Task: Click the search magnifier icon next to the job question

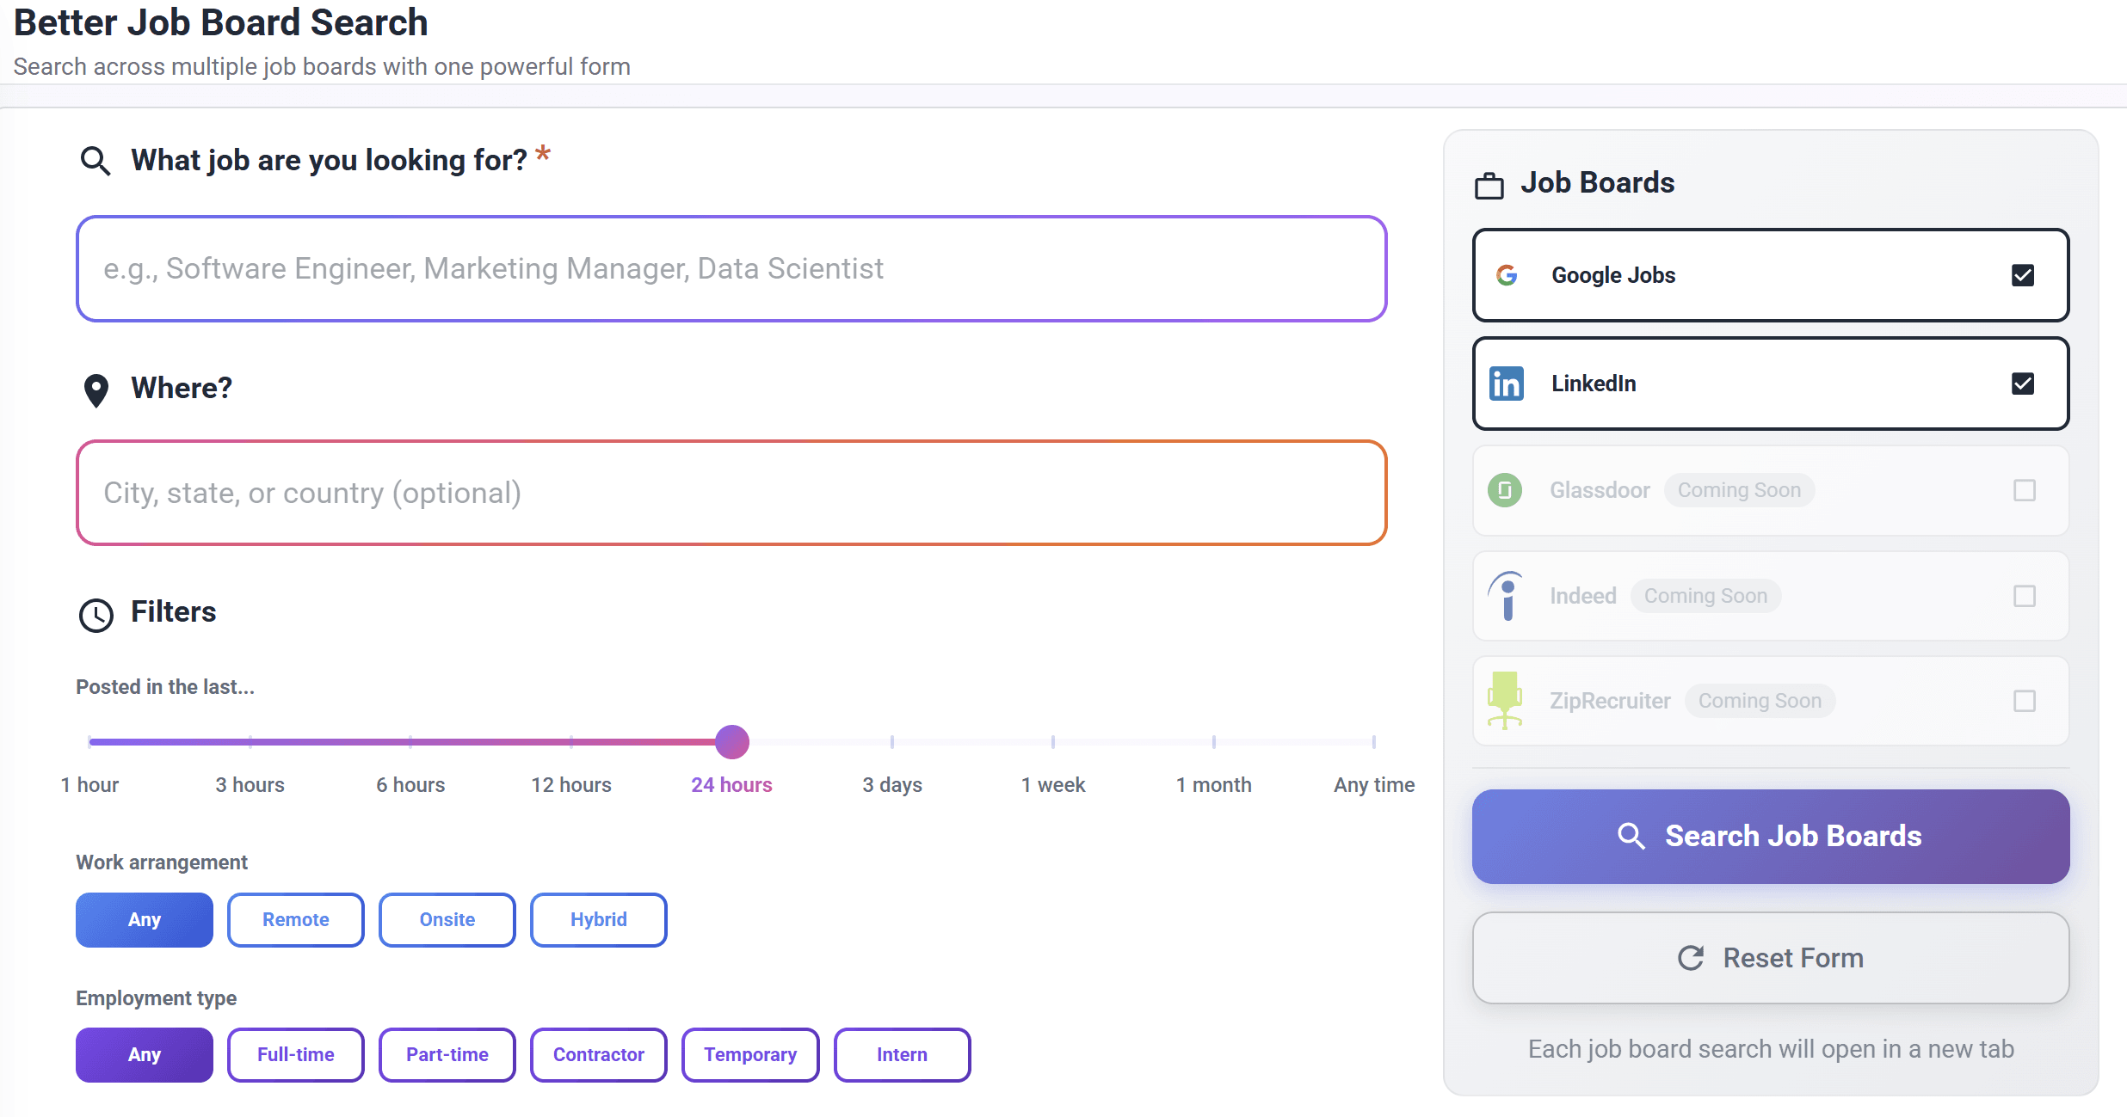Action: (x=96, y=160)
